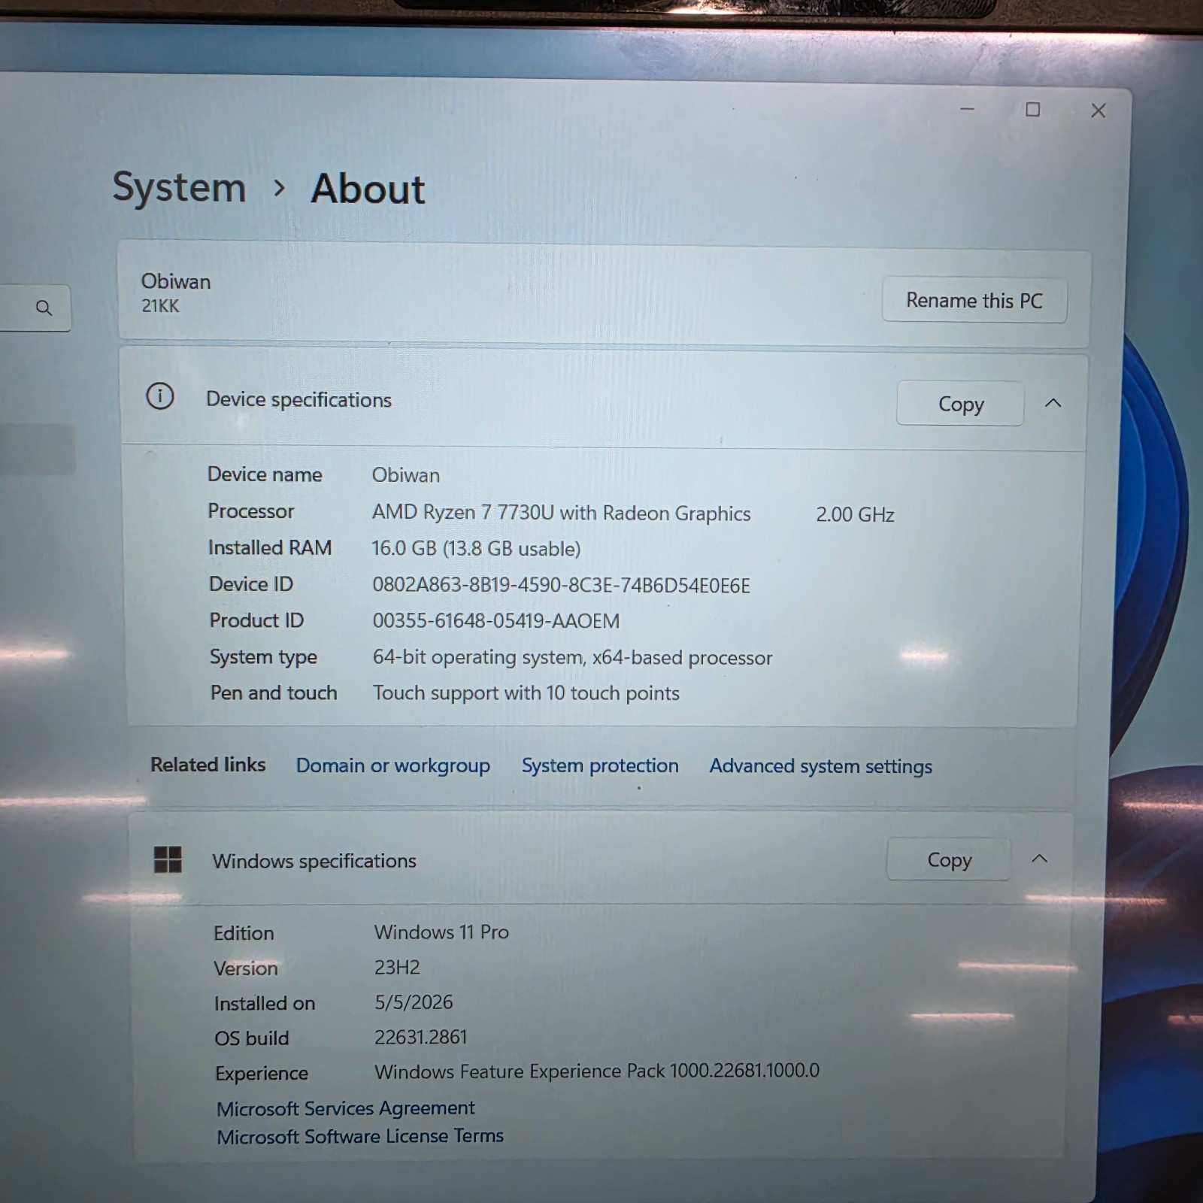Screen dimensions: 1203x1203
Task: Collapse the Device specifications section
Action: tap(1053, 403)
